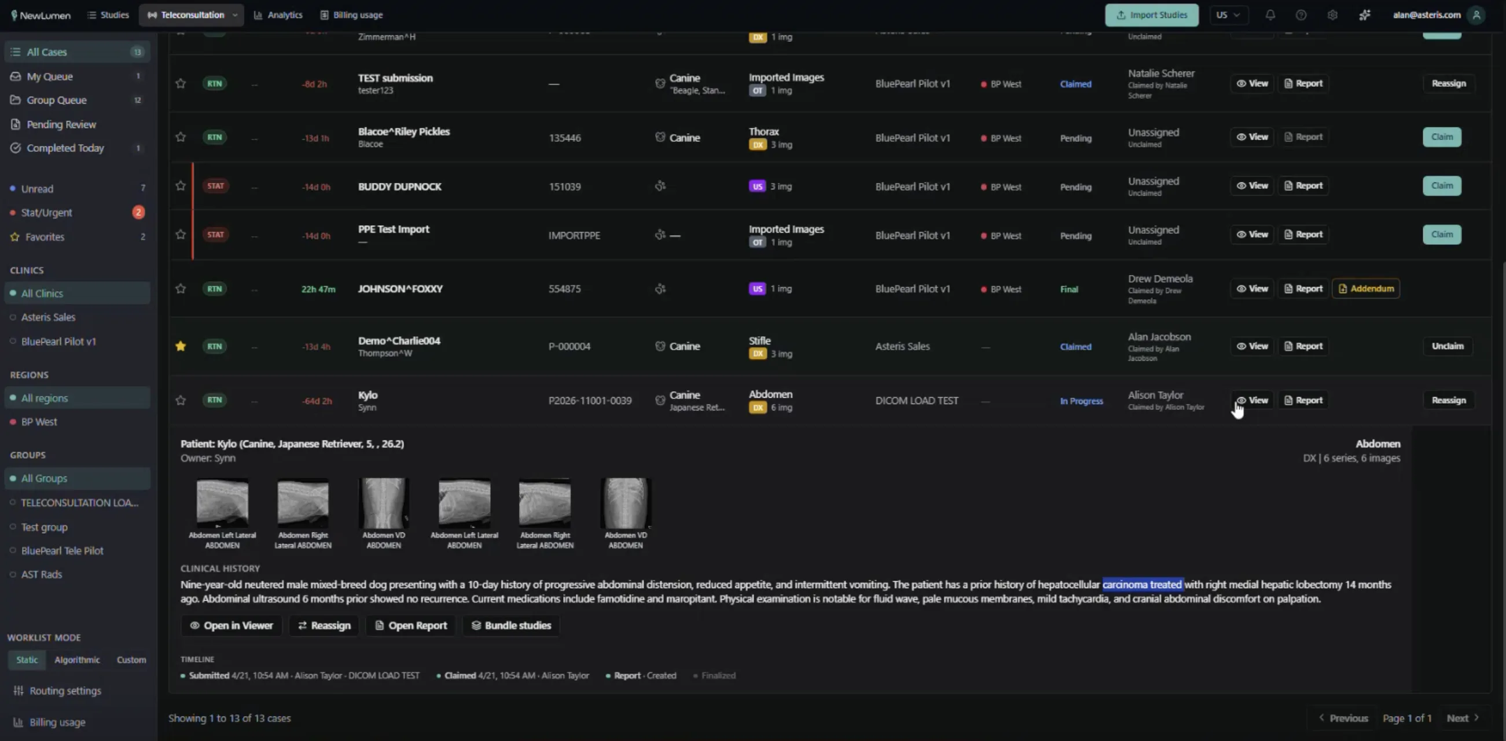Open the help question mark icon
1506x741 pixels.
(x=1301, y=15)
